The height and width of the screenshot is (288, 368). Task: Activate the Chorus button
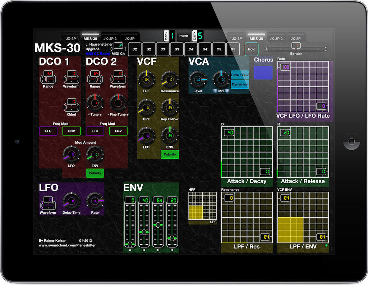click(263, 73)
